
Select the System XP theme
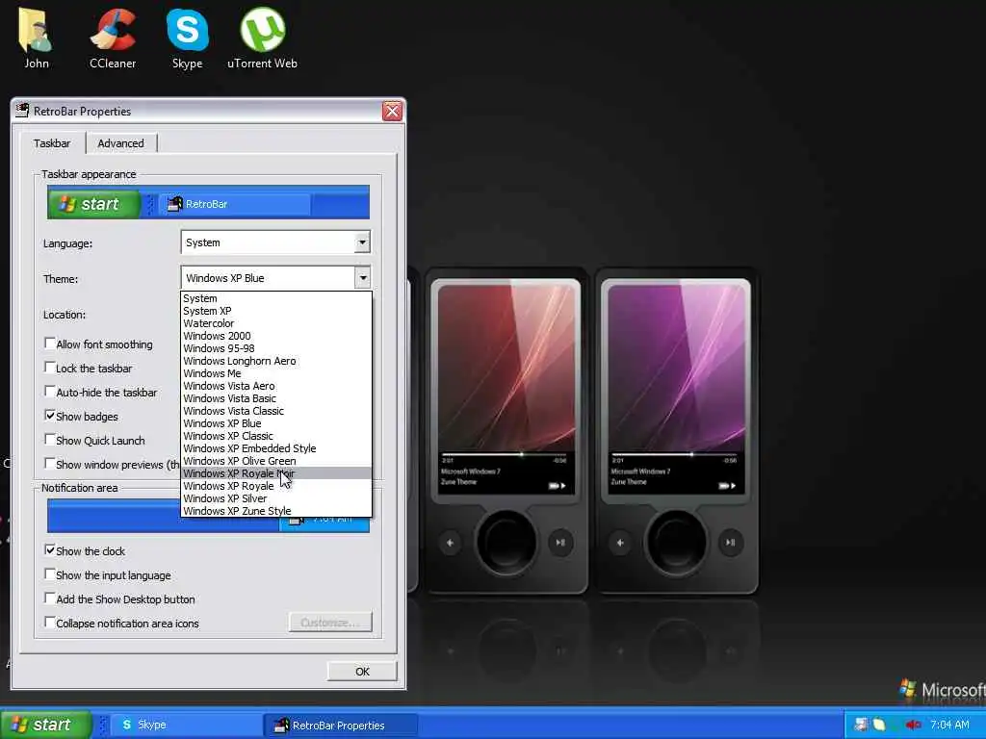pos(276,311)
